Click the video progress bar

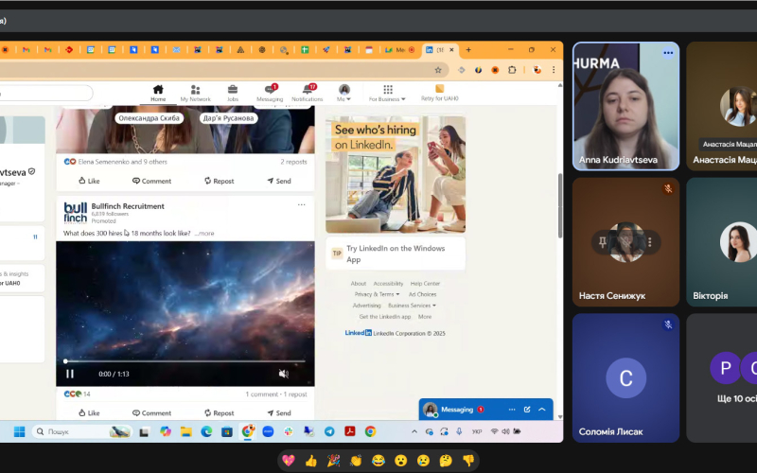pos(185,361)
